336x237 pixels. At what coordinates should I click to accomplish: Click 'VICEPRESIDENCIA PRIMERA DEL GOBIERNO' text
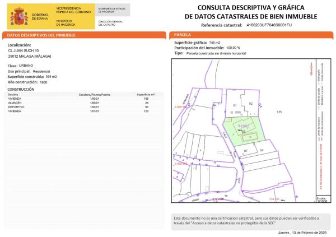point(73,10)
